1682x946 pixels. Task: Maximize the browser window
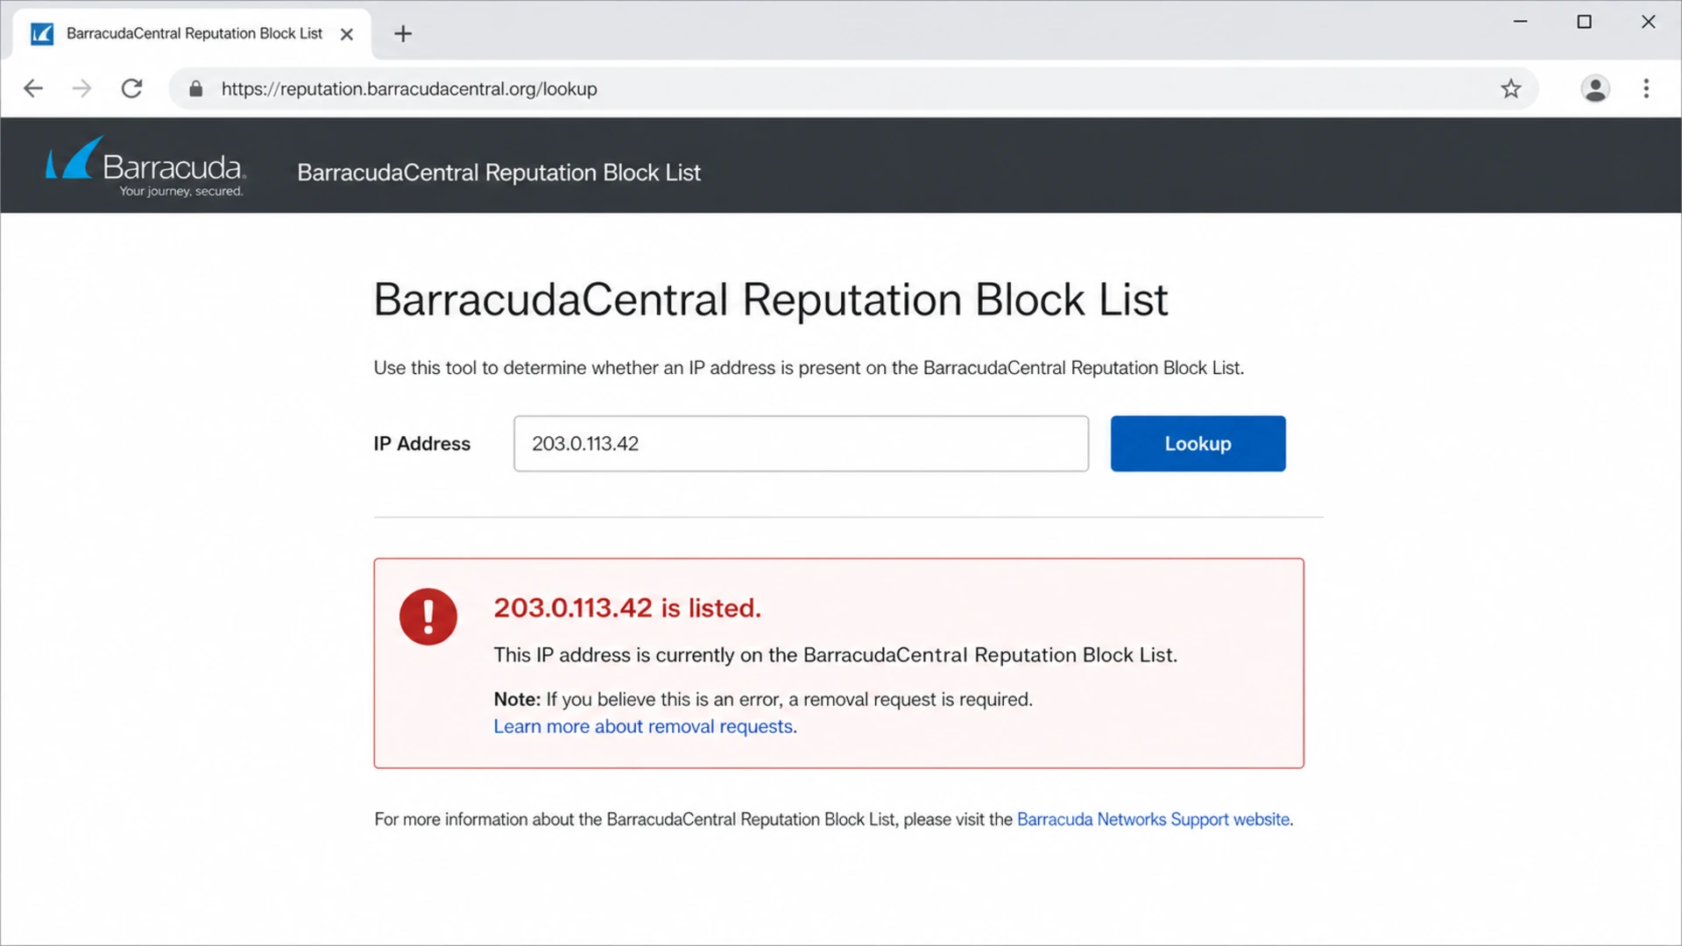point(1584,22)
